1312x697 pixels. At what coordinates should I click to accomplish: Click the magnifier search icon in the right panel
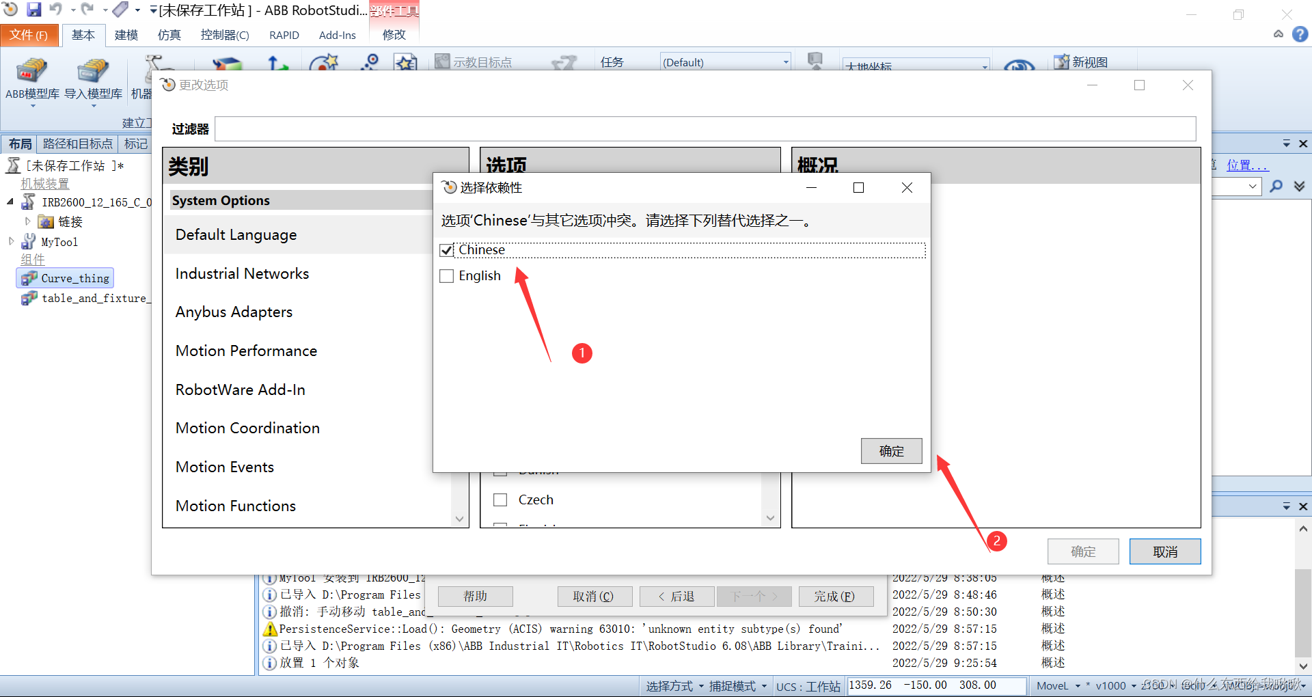[1276, 186]
